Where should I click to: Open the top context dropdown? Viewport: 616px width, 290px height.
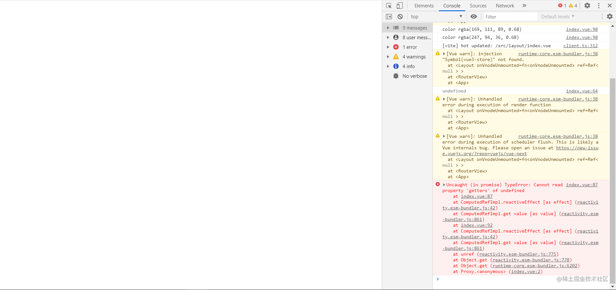click(437, 17)
